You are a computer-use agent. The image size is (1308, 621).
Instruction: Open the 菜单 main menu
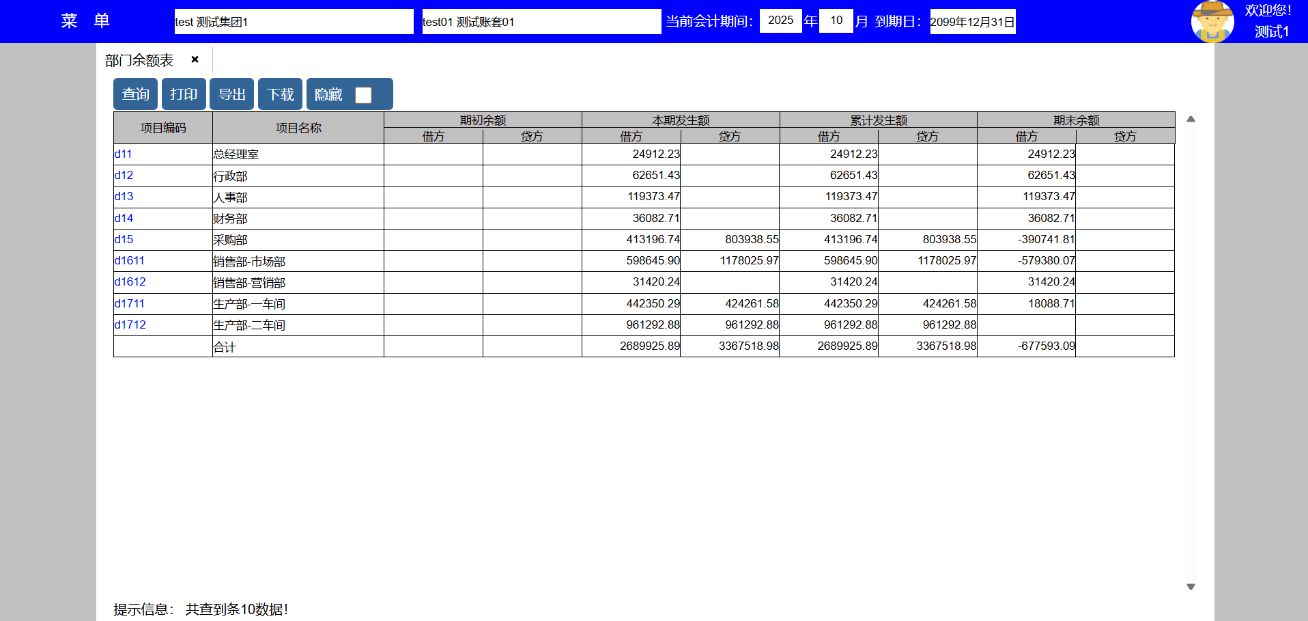[x=85, y=21]
